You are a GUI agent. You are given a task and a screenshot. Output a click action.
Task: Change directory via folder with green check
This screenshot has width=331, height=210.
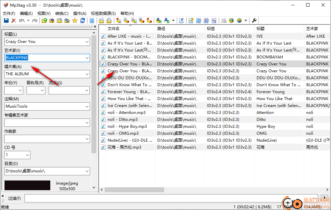(44, 20)
